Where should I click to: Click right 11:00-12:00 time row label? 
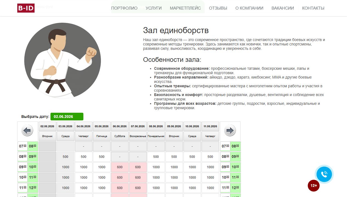pos(230,188)
